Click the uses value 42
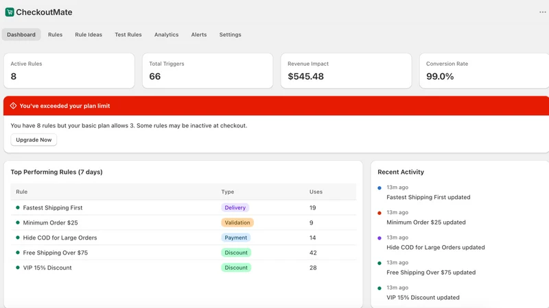The height and width of the screenshot is (308, 549). pos(313,253)
